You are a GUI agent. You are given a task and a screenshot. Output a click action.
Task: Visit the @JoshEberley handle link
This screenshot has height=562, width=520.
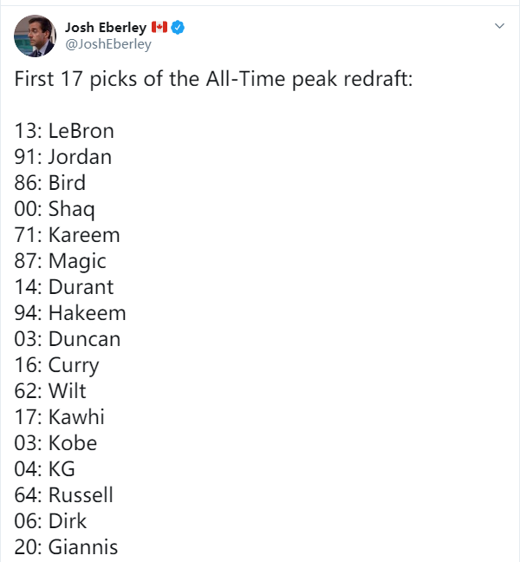click(108, 44)
